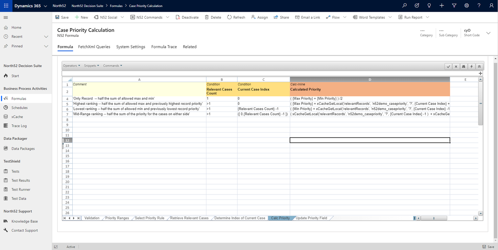Select the Validation sheet tab
Viewport: 498px width, 250px height.
point(92,218)
